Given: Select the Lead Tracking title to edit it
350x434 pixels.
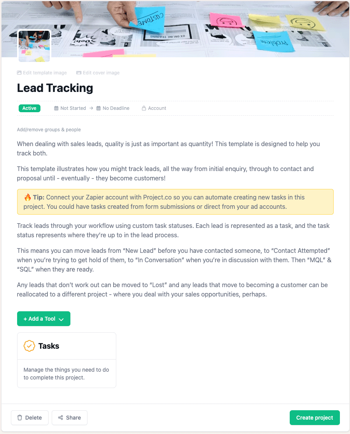Looking at the screenshot, I should pos(54,88).
